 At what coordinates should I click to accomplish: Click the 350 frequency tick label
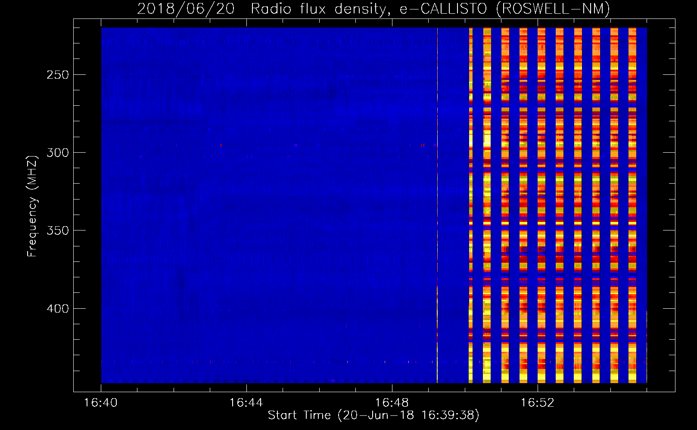[x=58, y=230]
